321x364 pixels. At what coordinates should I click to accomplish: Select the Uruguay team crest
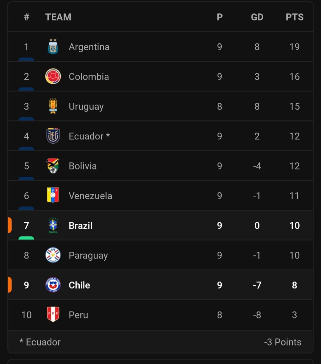[53, 106]
